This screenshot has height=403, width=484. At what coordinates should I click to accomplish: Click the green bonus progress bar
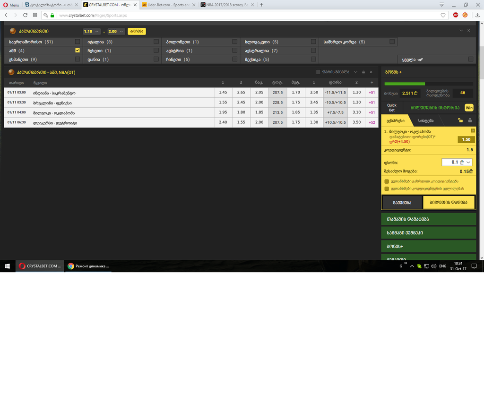click(x=405, y=84)
